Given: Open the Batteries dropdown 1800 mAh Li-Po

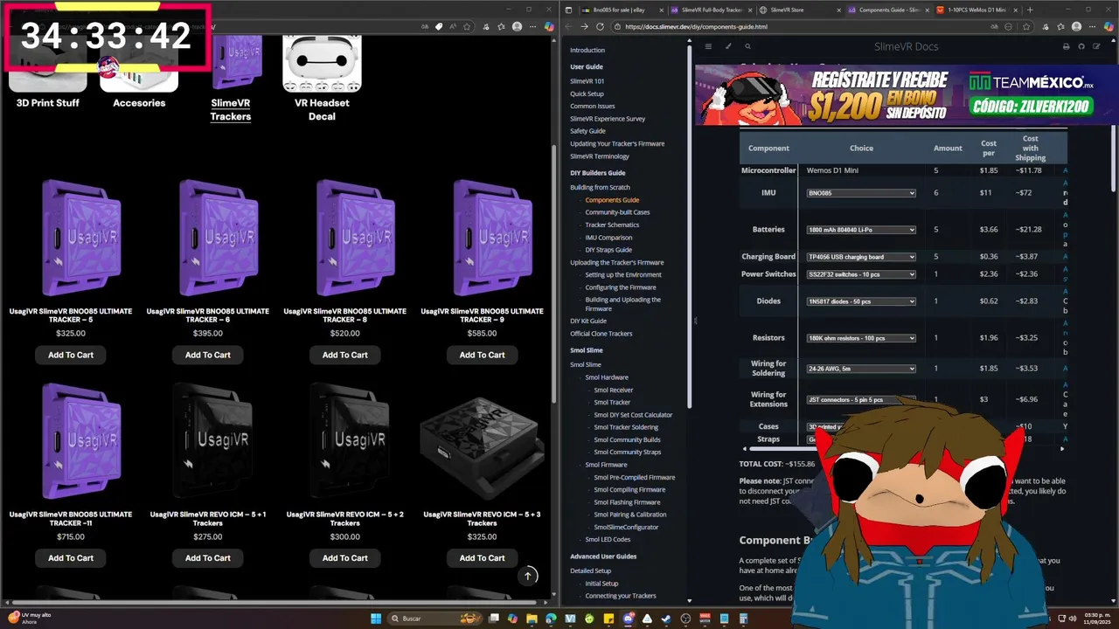Looking at the screenshot, I should tap(861, 230).
